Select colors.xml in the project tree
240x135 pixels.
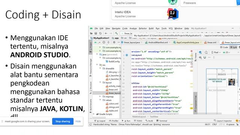click(112, 103)
